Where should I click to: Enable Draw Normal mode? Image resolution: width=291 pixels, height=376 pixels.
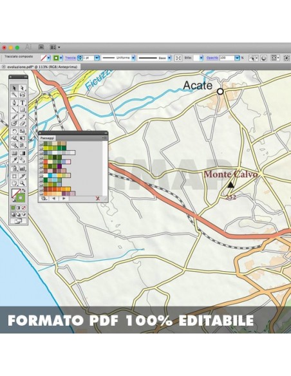coord(14,214)
